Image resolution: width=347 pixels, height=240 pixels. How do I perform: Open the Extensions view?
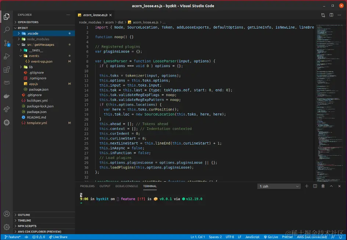(x=7, y=69)
